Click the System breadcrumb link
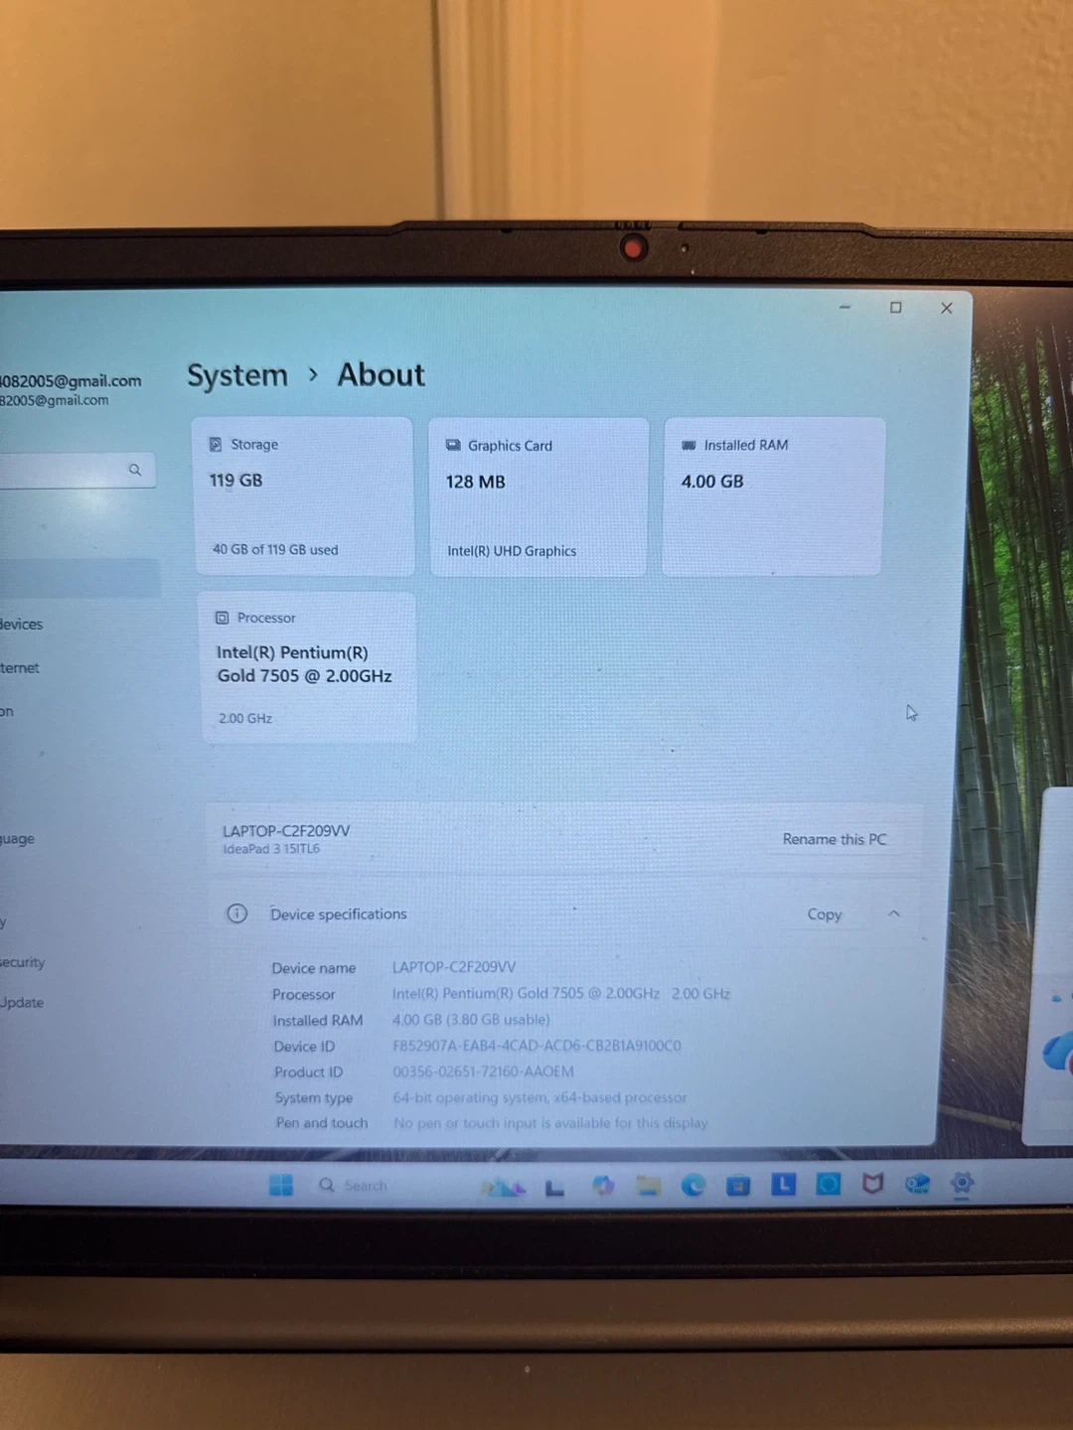Image resolution: width=1073 pixels, height=1430 pixels. [237, 375]
